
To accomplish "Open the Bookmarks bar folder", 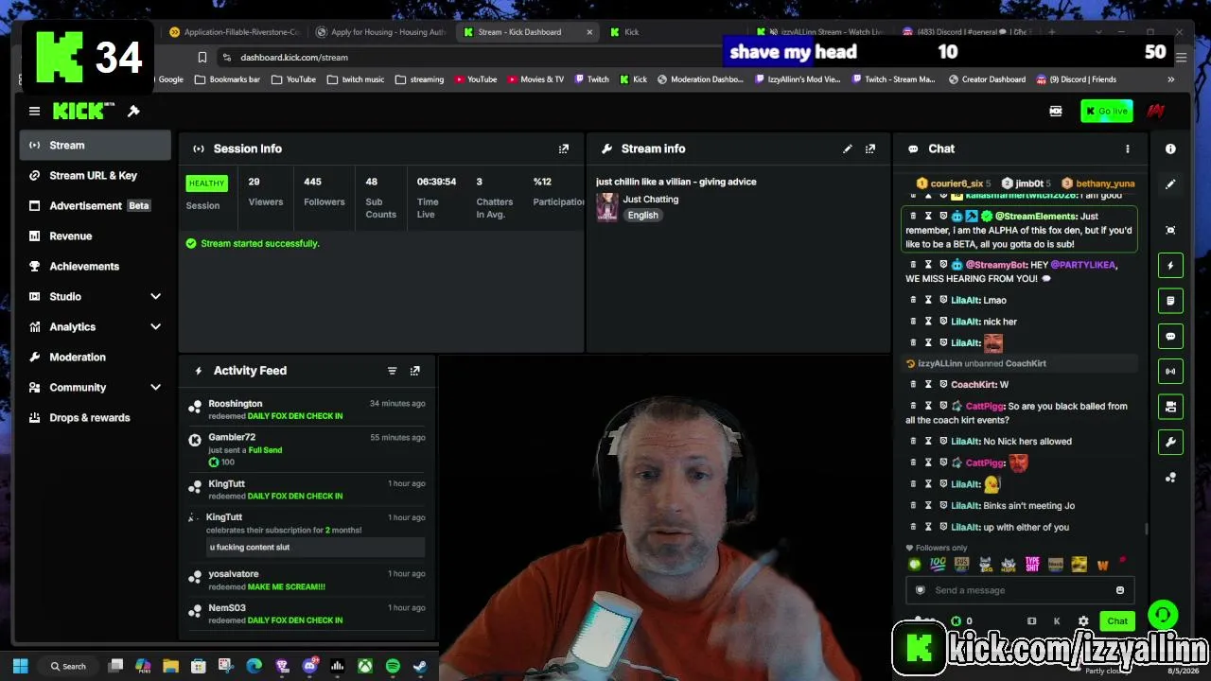I will point(227,79).
